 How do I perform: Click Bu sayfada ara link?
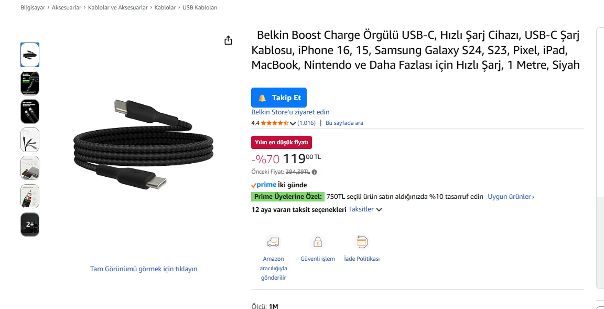[x=344, y=123]
